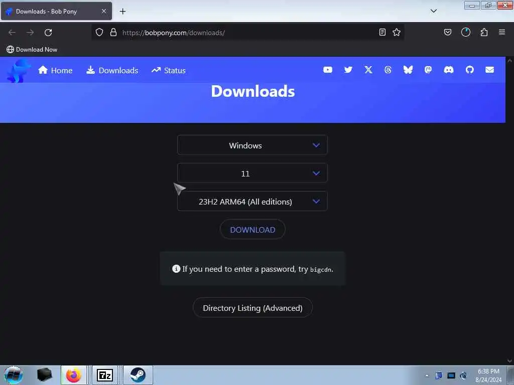
Task: Show hidden system tray icons
Action: (x=427, y=375)
